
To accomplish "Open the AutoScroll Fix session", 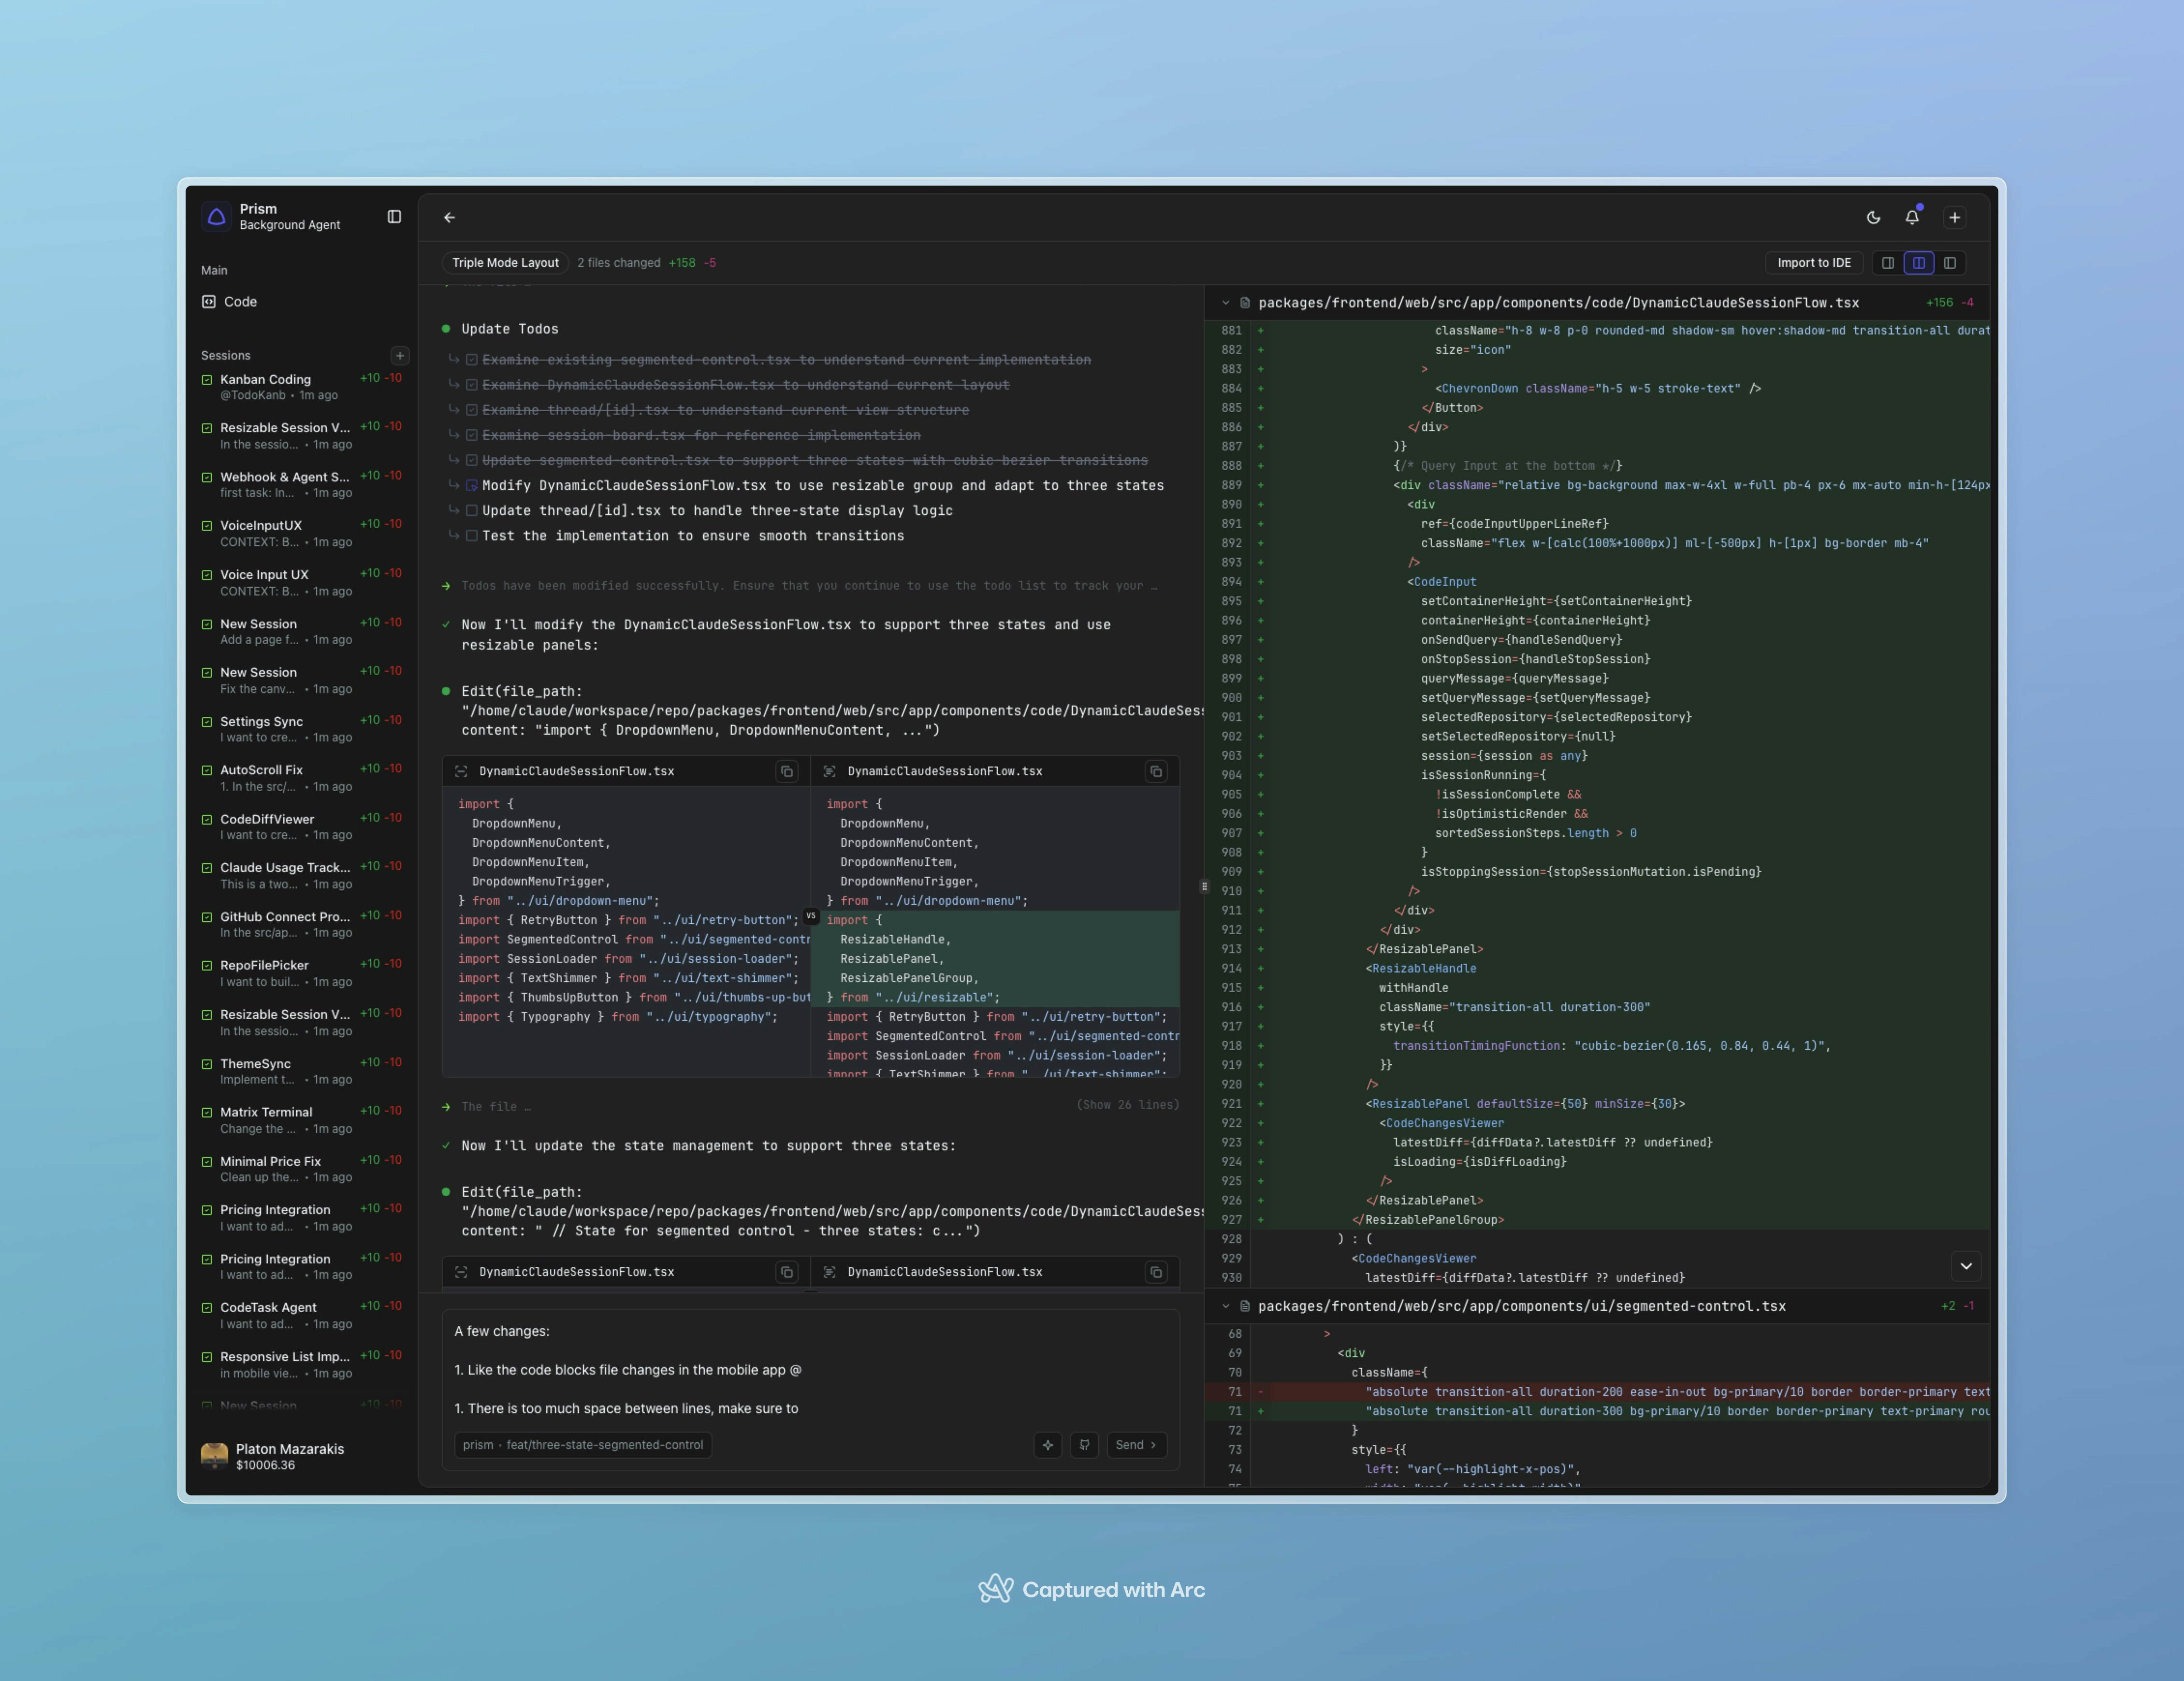I will [x=302, y=778].
